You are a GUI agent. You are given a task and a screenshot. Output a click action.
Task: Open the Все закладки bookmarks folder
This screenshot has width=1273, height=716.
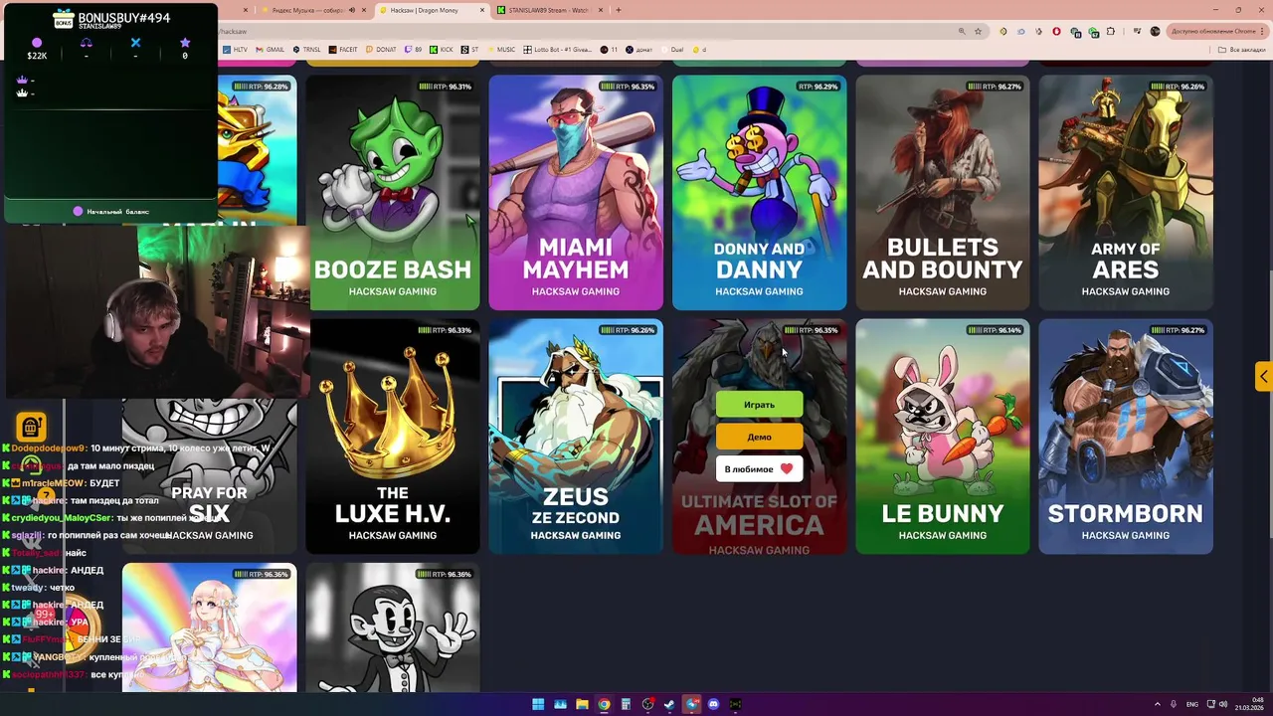(1243, 49)
